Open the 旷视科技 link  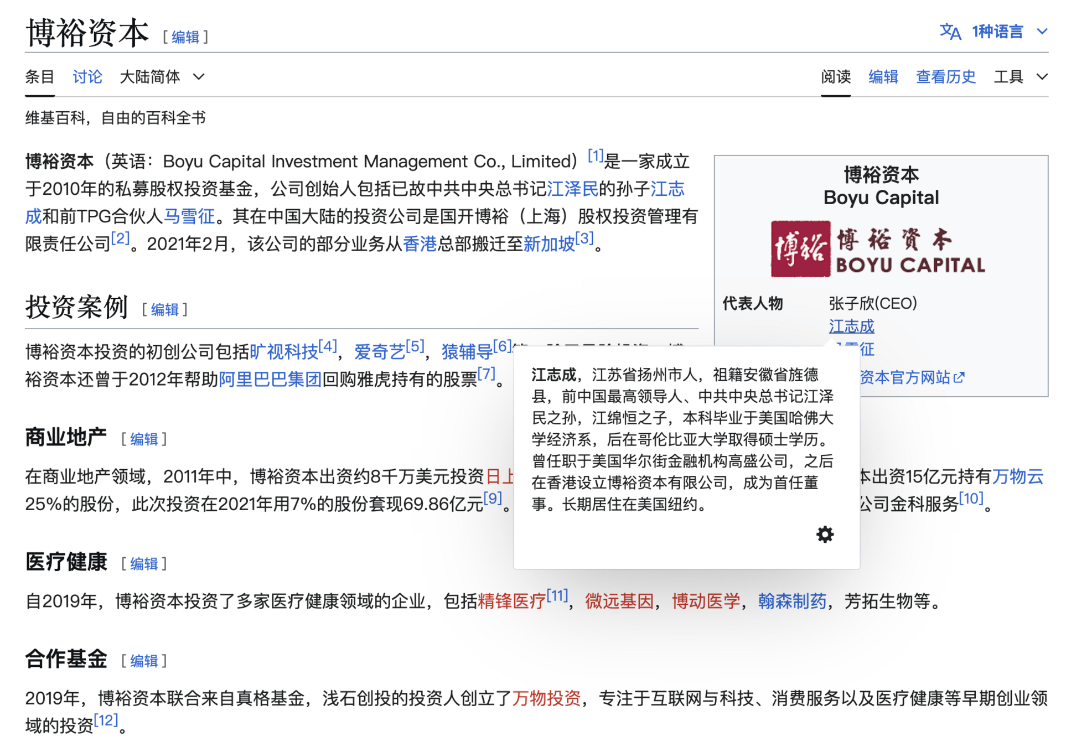(283, 351)
